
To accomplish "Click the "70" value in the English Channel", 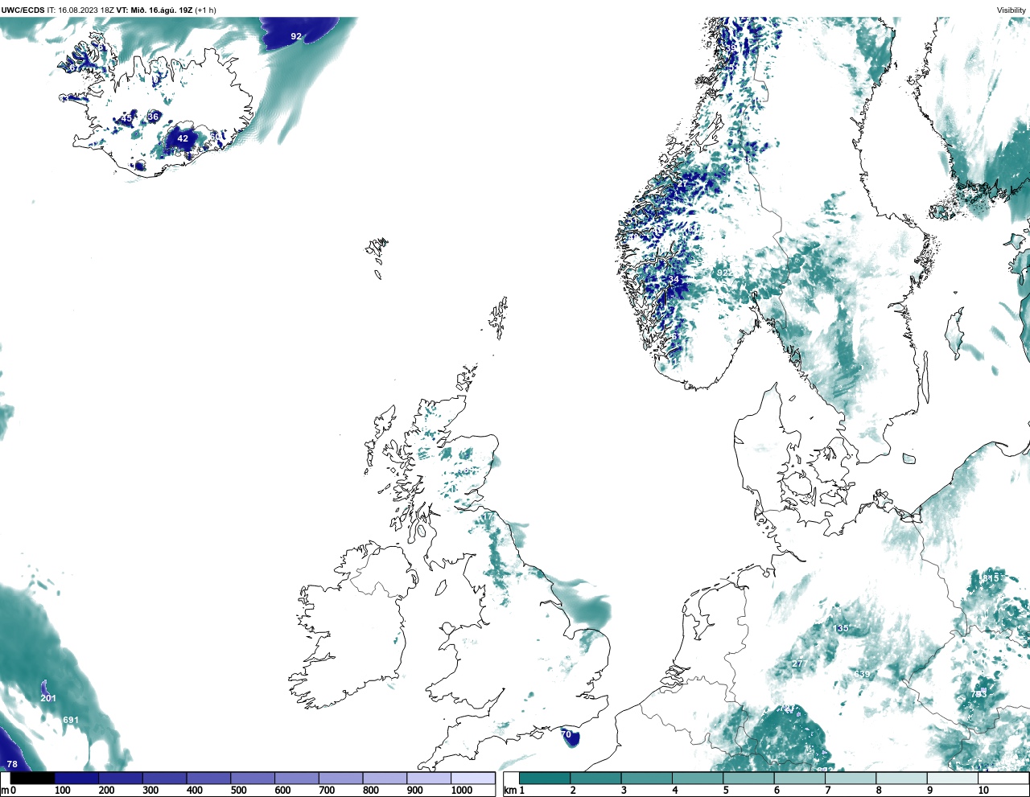I will tap(566, 734).
